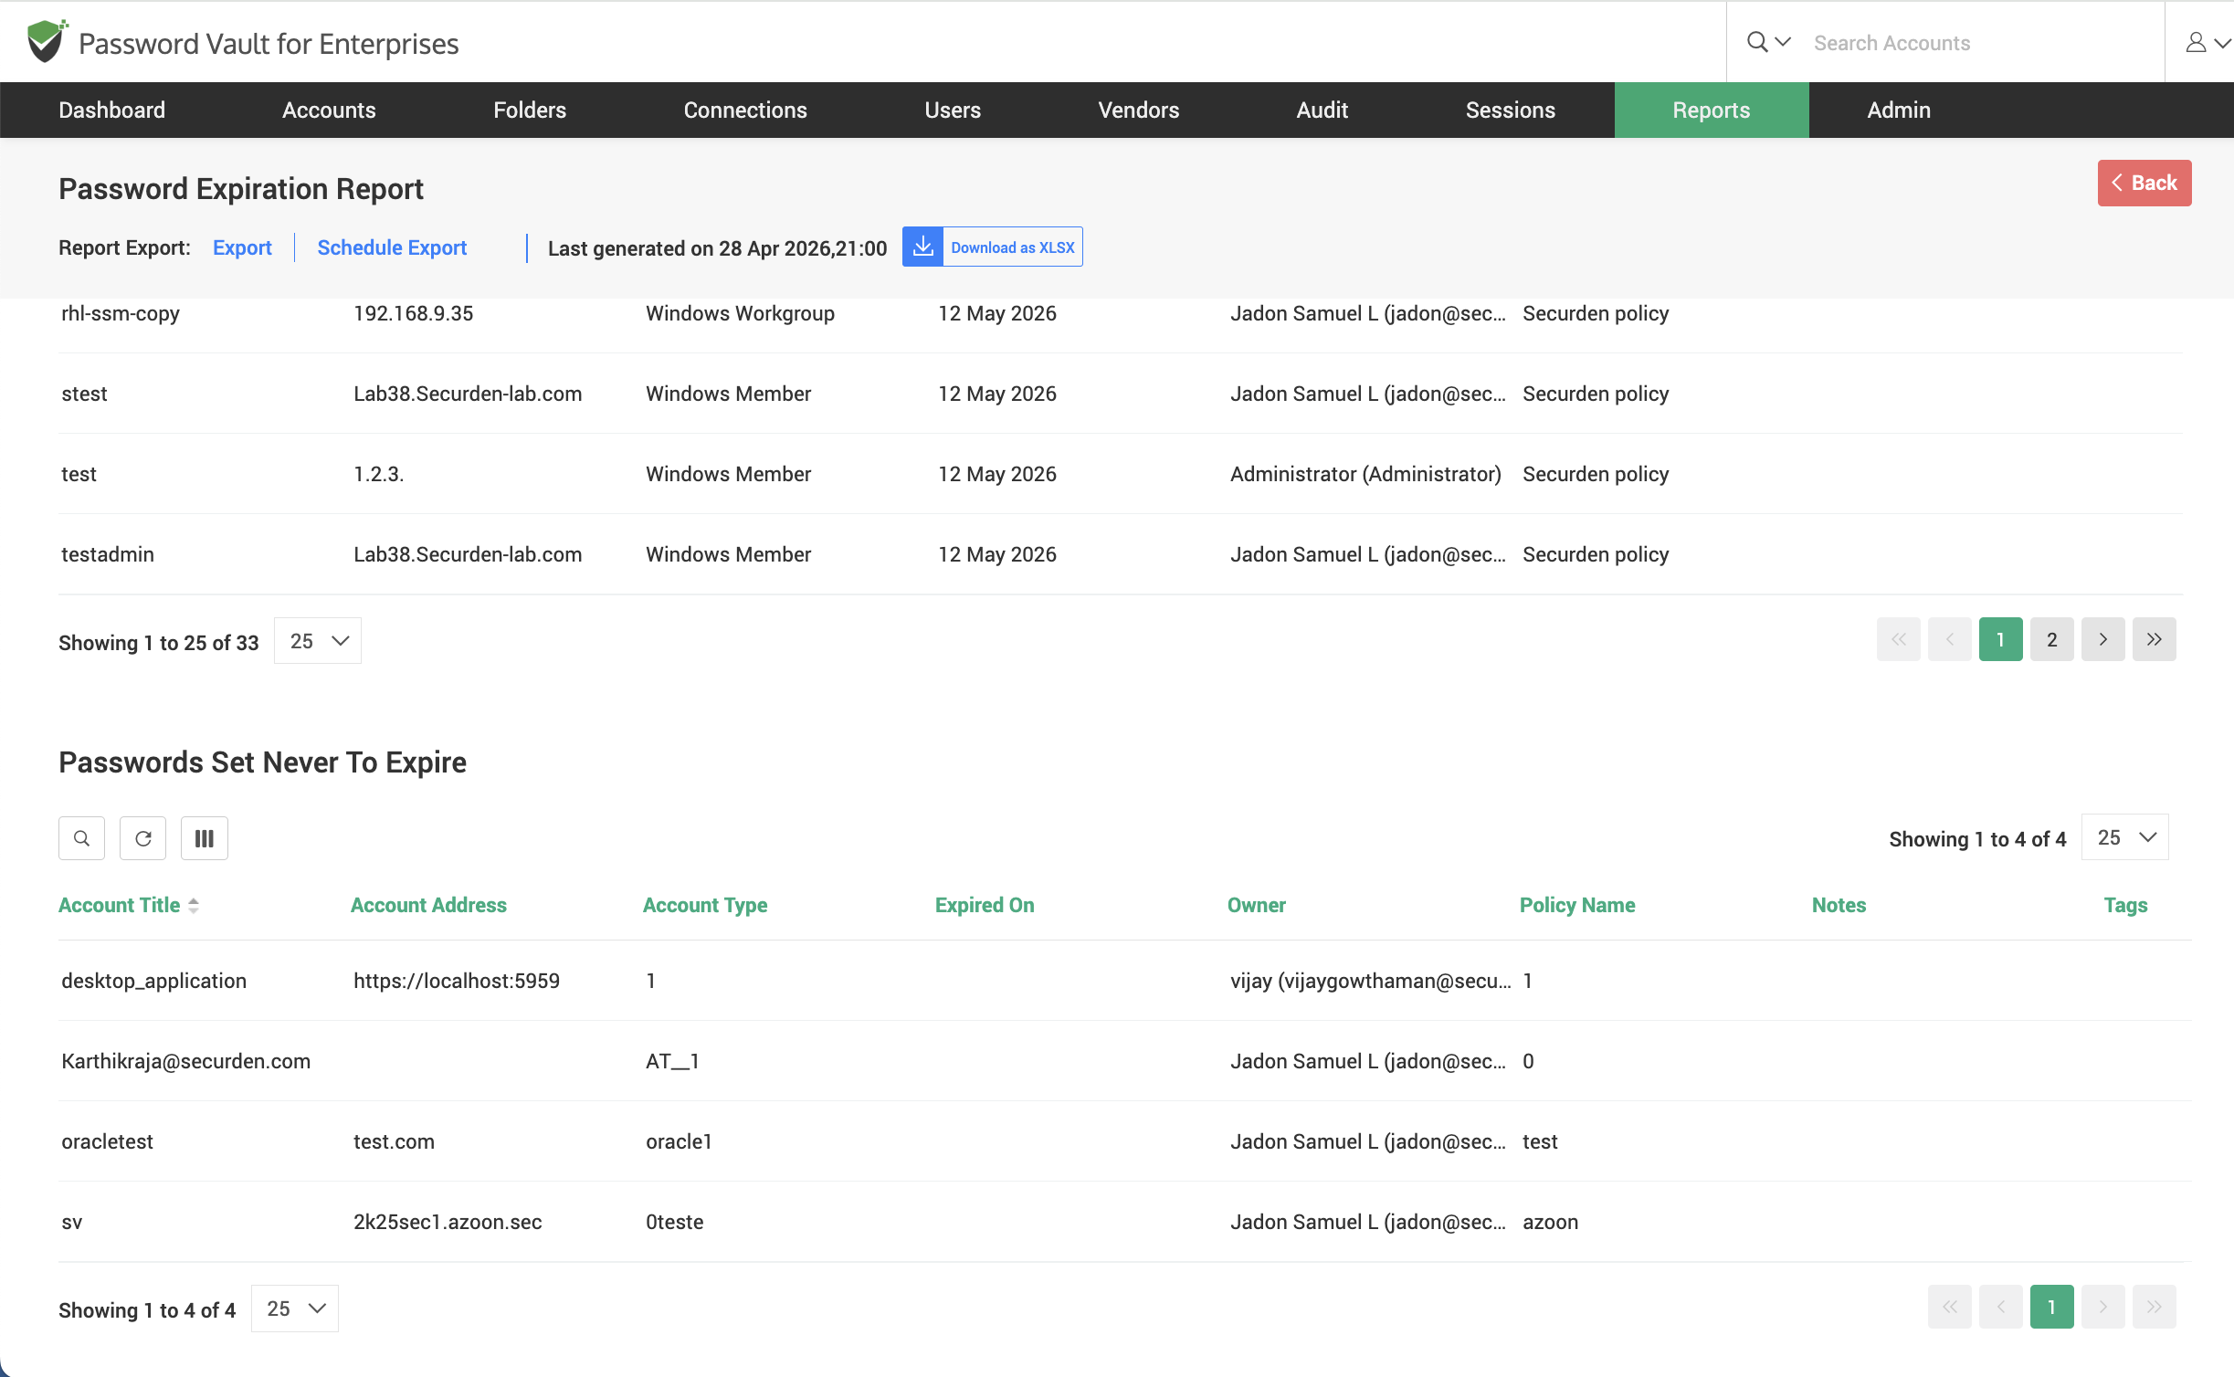Open search in Never To Expire table

[82, 838]
